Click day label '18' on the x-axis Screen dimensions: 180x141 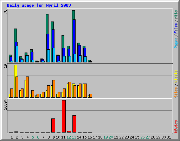click(x=100, y=137)
